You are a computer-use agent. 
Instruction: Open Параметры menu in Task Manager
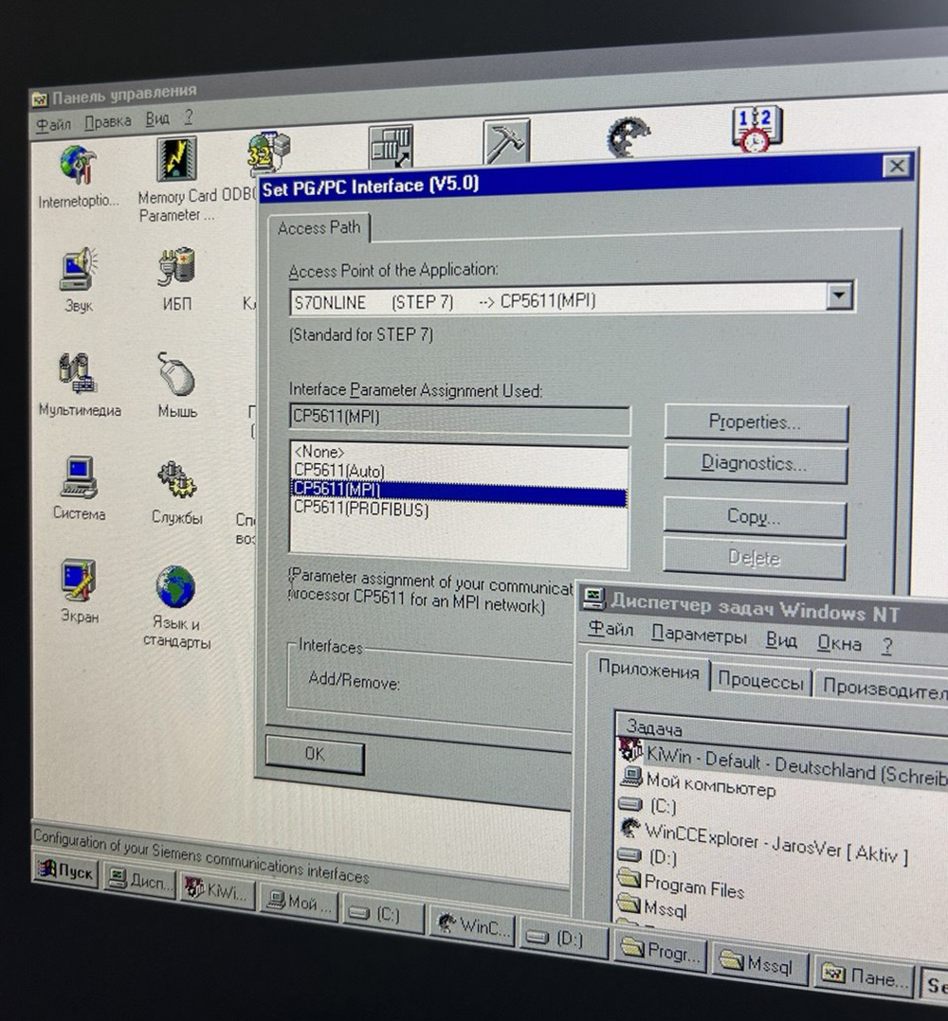pos(699,635)
